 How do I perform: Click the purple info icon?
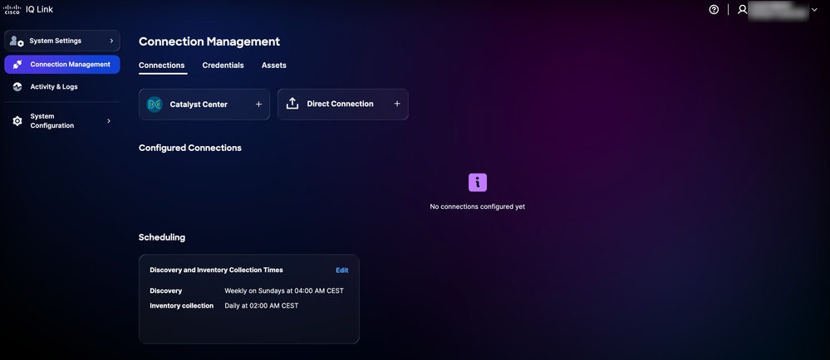point(478,182)
